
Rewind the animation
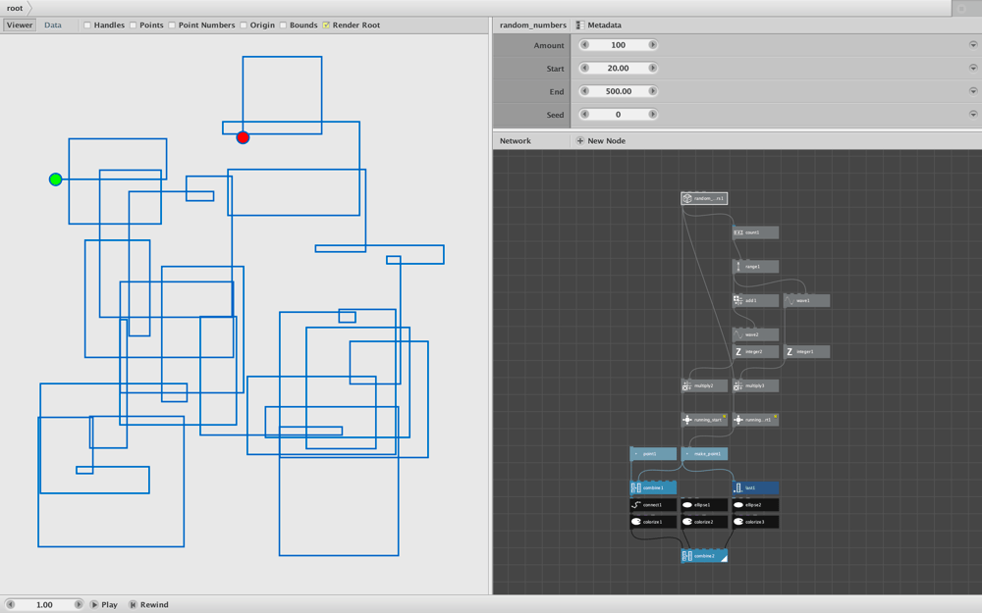[x=149, y=605]
